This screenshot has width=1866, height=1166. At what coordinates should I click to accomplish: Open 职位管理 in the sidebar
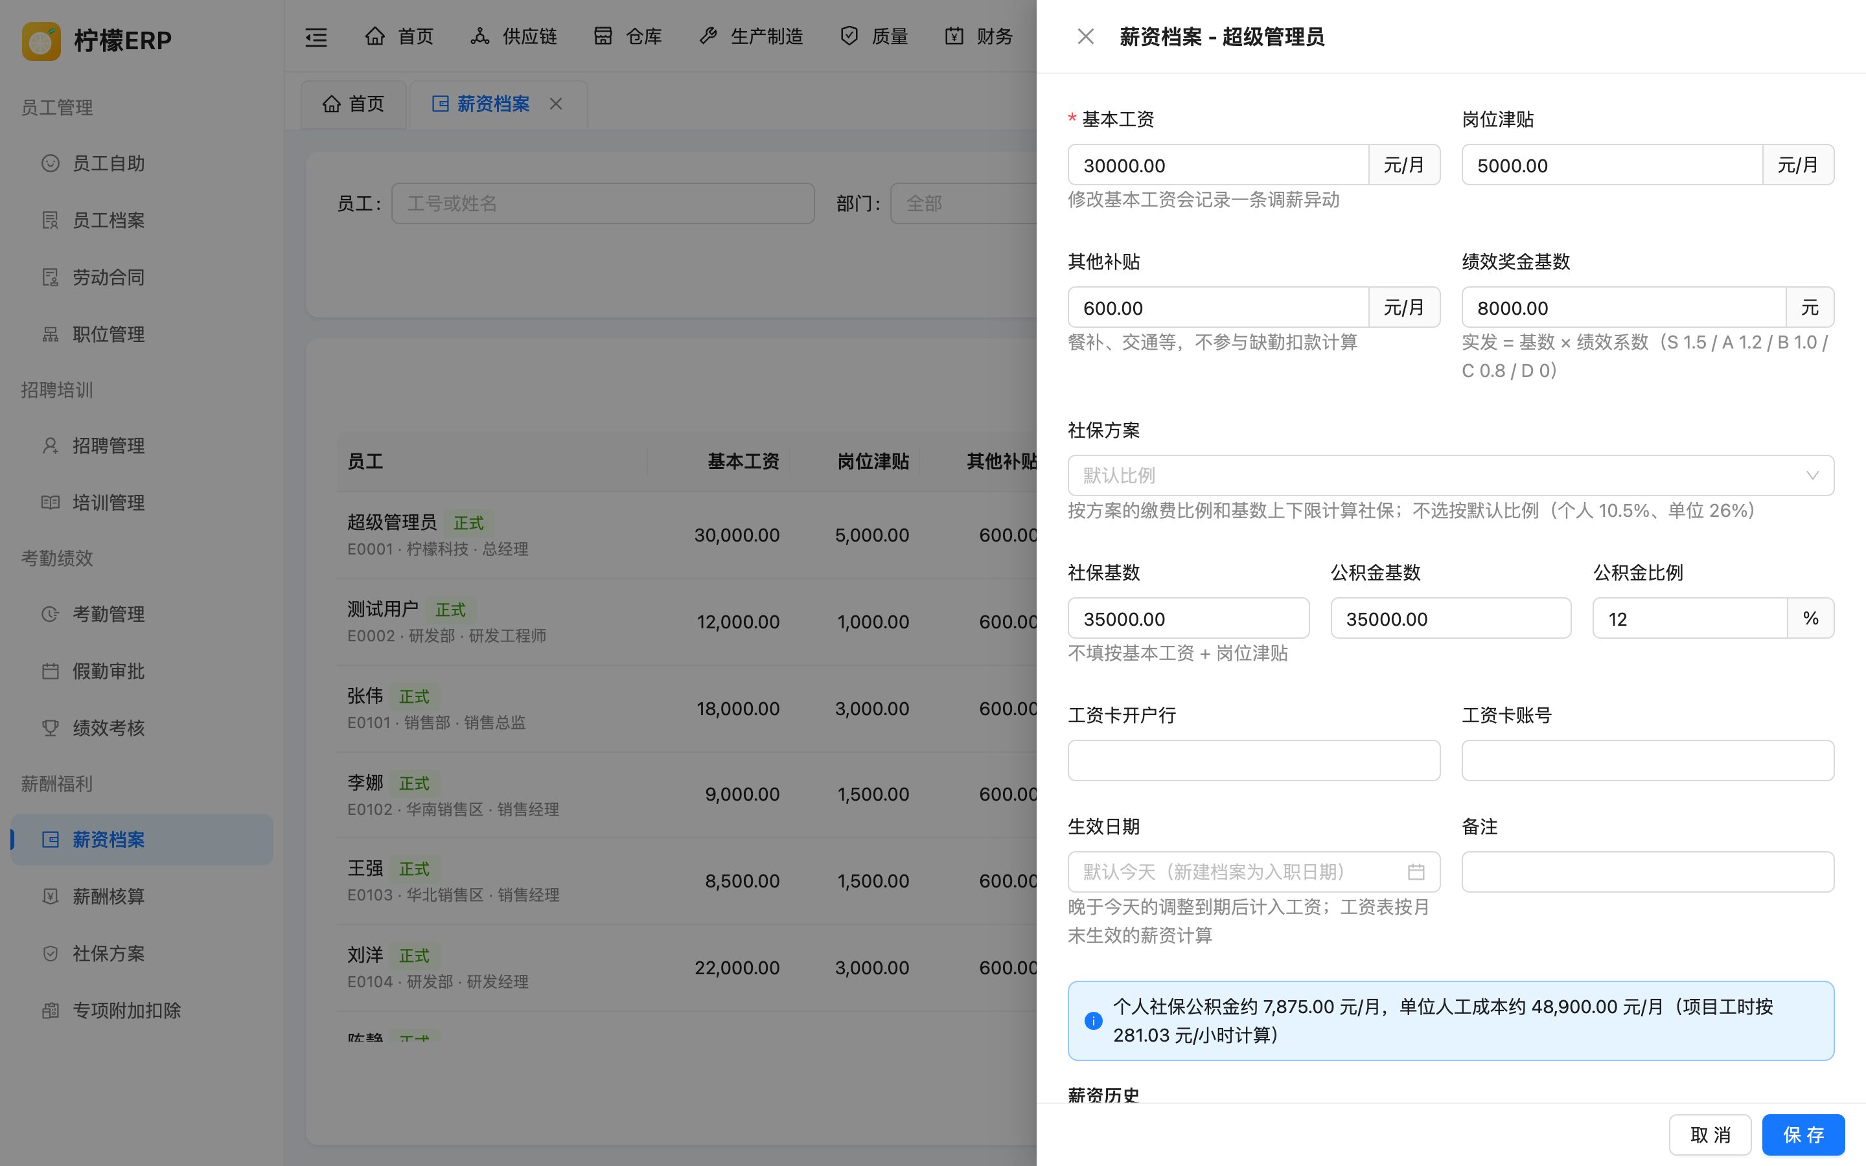(x=142, y=335)
